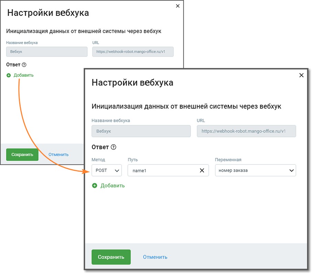Click the URL field with webhook-robot address
The image size is (317, 277).
coord(246,131)
